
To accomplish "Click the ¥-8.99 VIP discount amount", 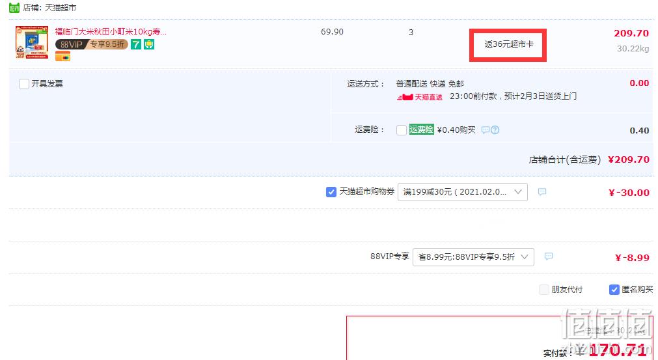I will (x=632, y=258).
